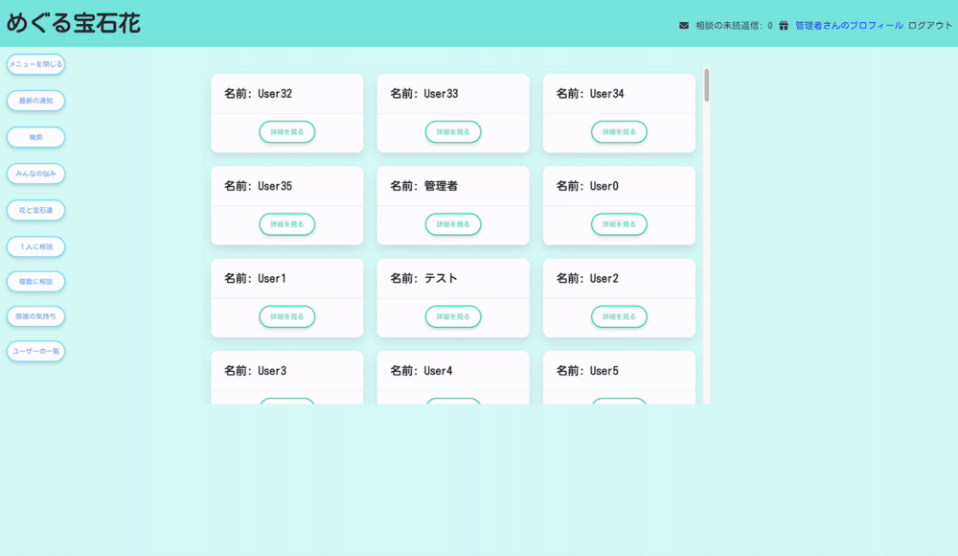Click the 名前: User3 text
The width and height of the screenshot is (958, 556).
coord(255,371)
